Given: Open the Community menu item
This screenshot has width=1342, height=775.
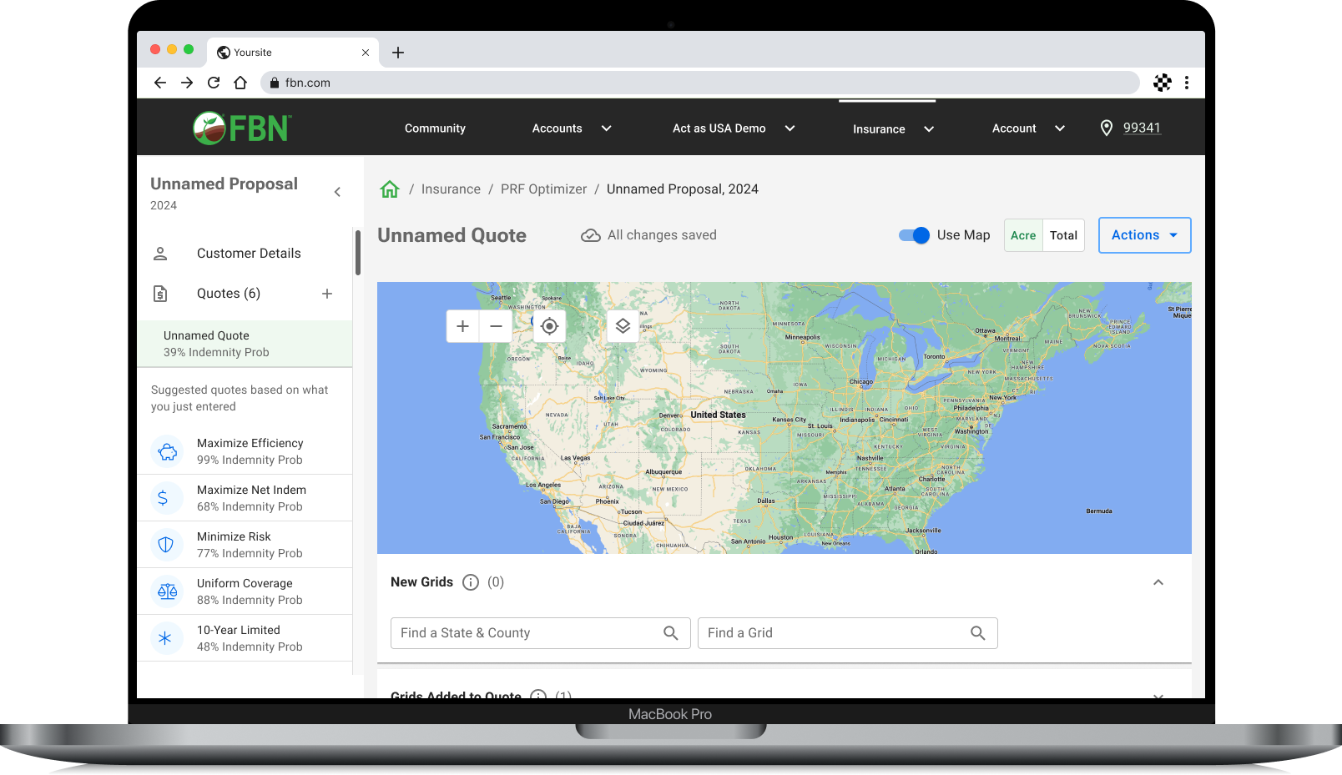Looking at the screenshot, I should click(435, 128).
